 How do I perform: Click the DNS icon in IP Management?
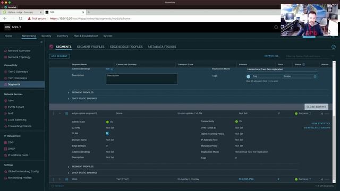click(x=6, y=143)
